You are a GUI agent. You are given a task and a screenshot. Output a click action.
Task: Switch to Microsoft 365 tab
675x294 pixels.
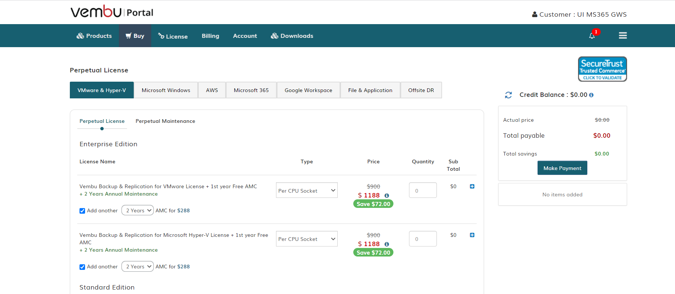point(251,90)
